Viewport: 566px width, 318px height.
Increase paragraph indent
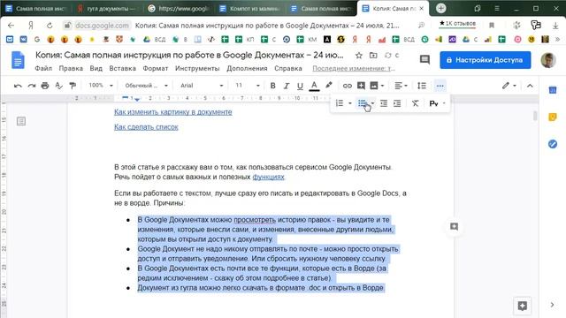pos(397,103)
